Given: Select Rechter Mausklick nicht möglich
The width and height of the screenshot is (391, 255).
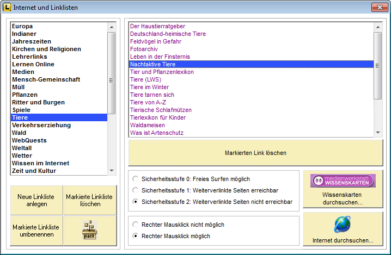Looking at the screenshot, I should click(x=135, y=225).
